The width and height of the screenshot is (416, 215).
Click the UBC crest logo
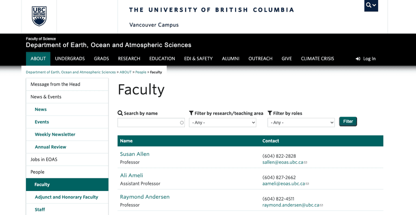(39, 16)
